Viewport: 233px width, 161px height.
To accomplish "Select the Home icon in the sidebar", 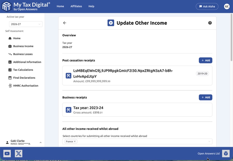I will [10, 38].
